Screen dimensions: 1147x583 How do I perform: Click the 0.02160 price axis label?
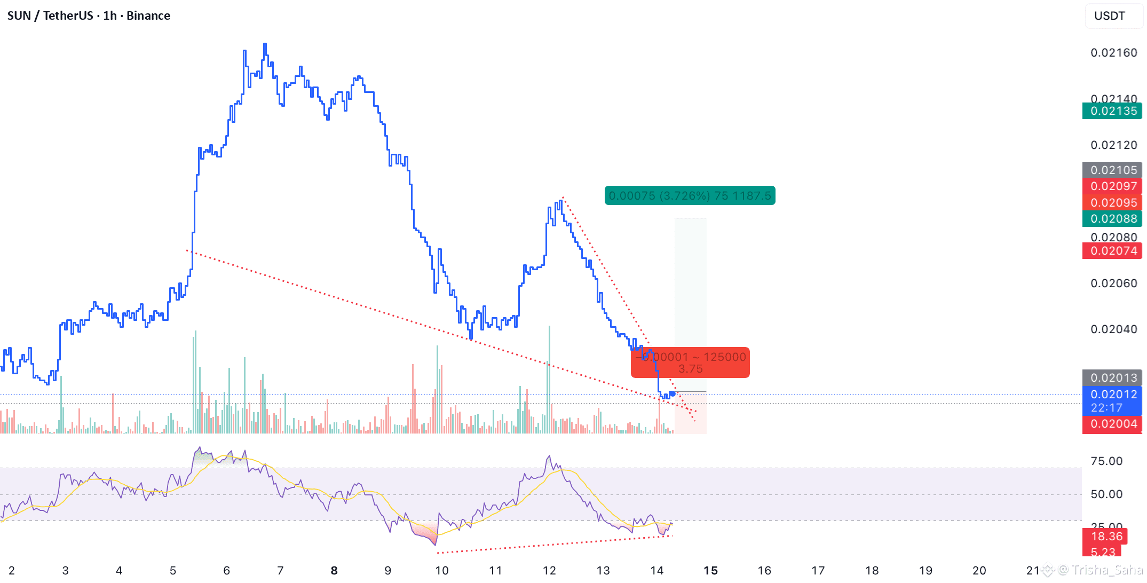click(x=1113, y=53)
